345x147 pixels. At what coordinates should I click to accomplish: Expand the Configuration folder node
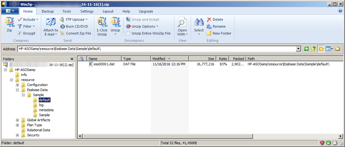point(17,85)
